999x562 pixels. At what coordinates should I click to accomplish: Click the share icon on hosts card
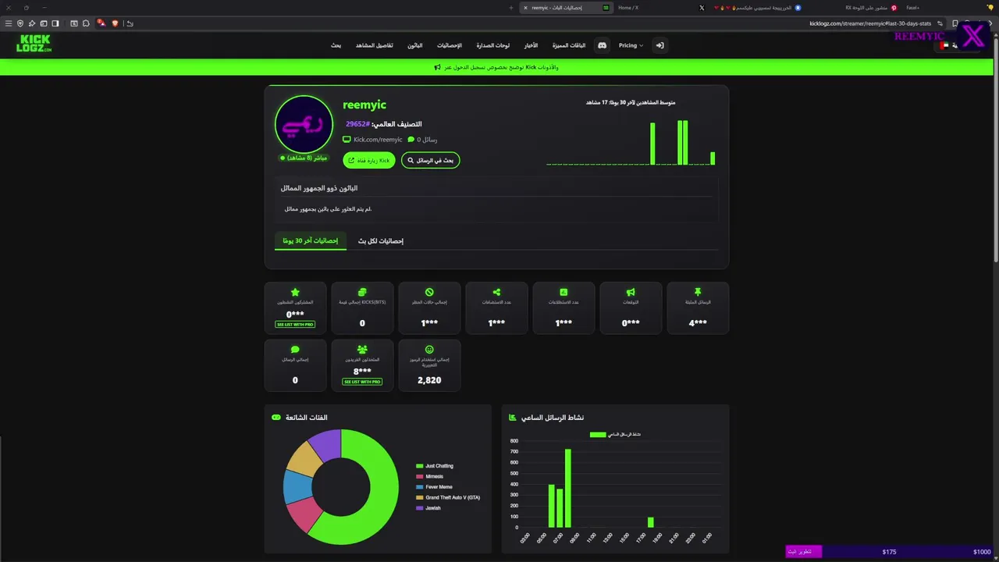pyautogui.click(x=496, y=292)
